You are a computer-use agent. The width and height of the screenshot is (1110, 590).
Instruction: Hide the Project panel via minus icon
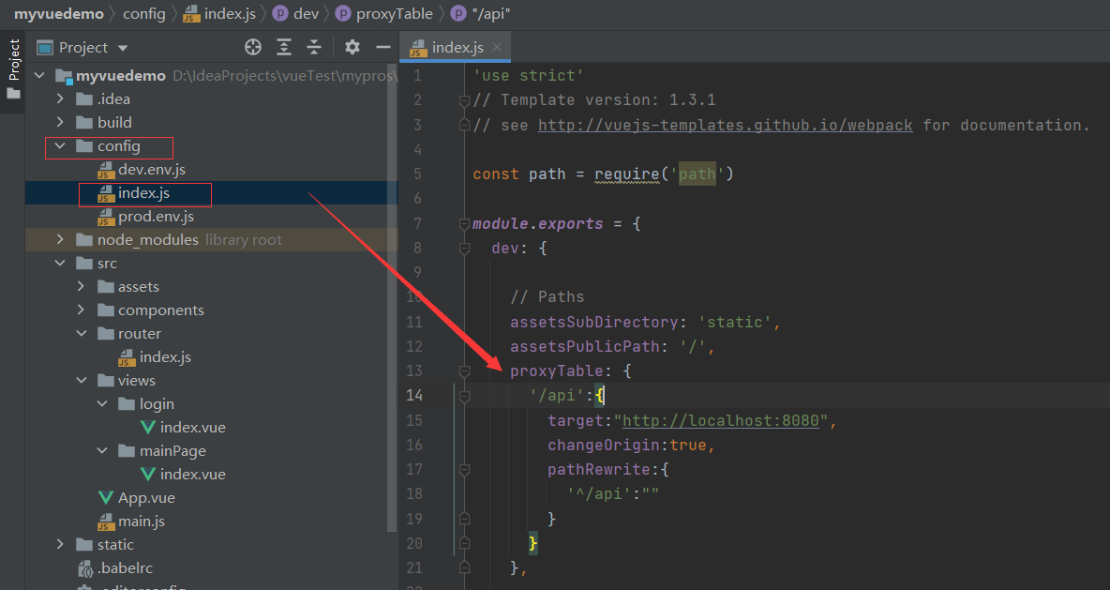point(382,46)
